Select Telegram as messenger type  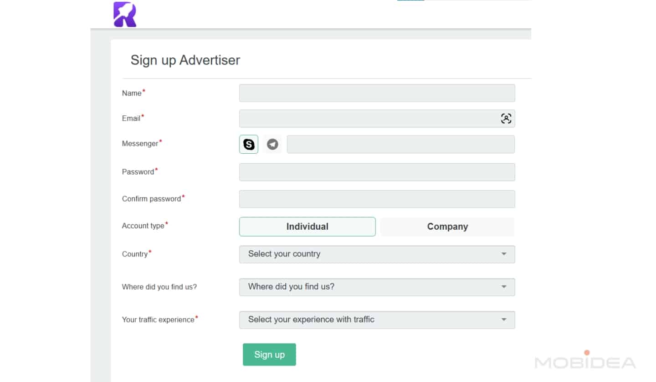(272, 144)
